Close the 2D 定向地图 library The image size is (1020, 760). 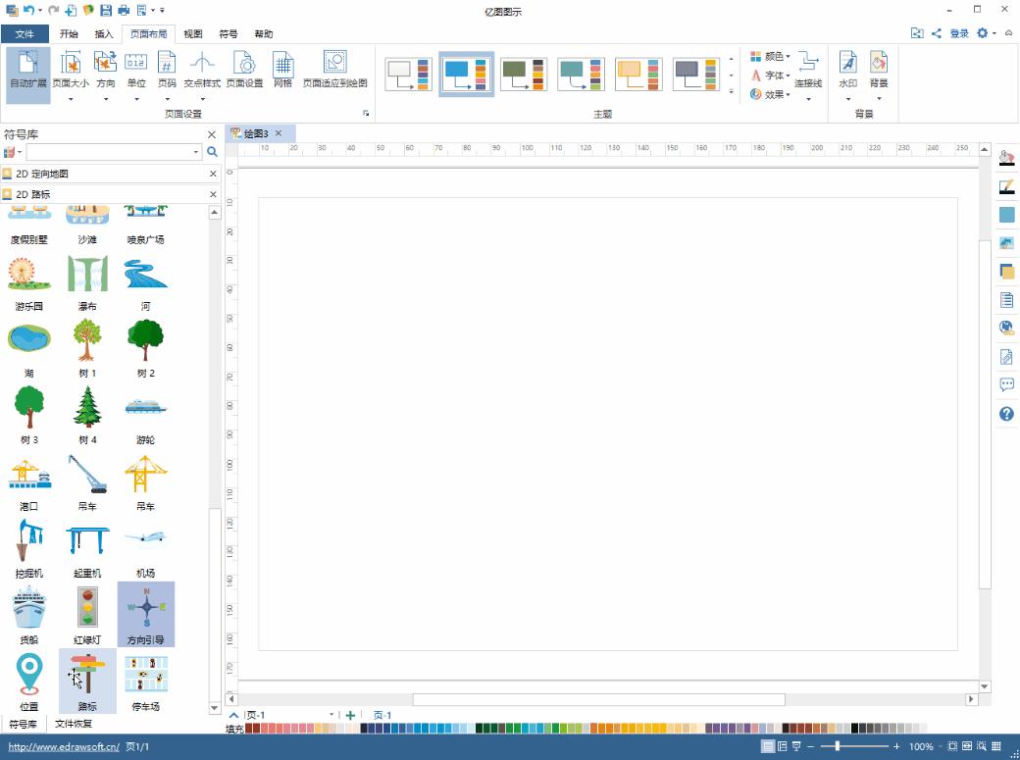click(x=213, y=174)
